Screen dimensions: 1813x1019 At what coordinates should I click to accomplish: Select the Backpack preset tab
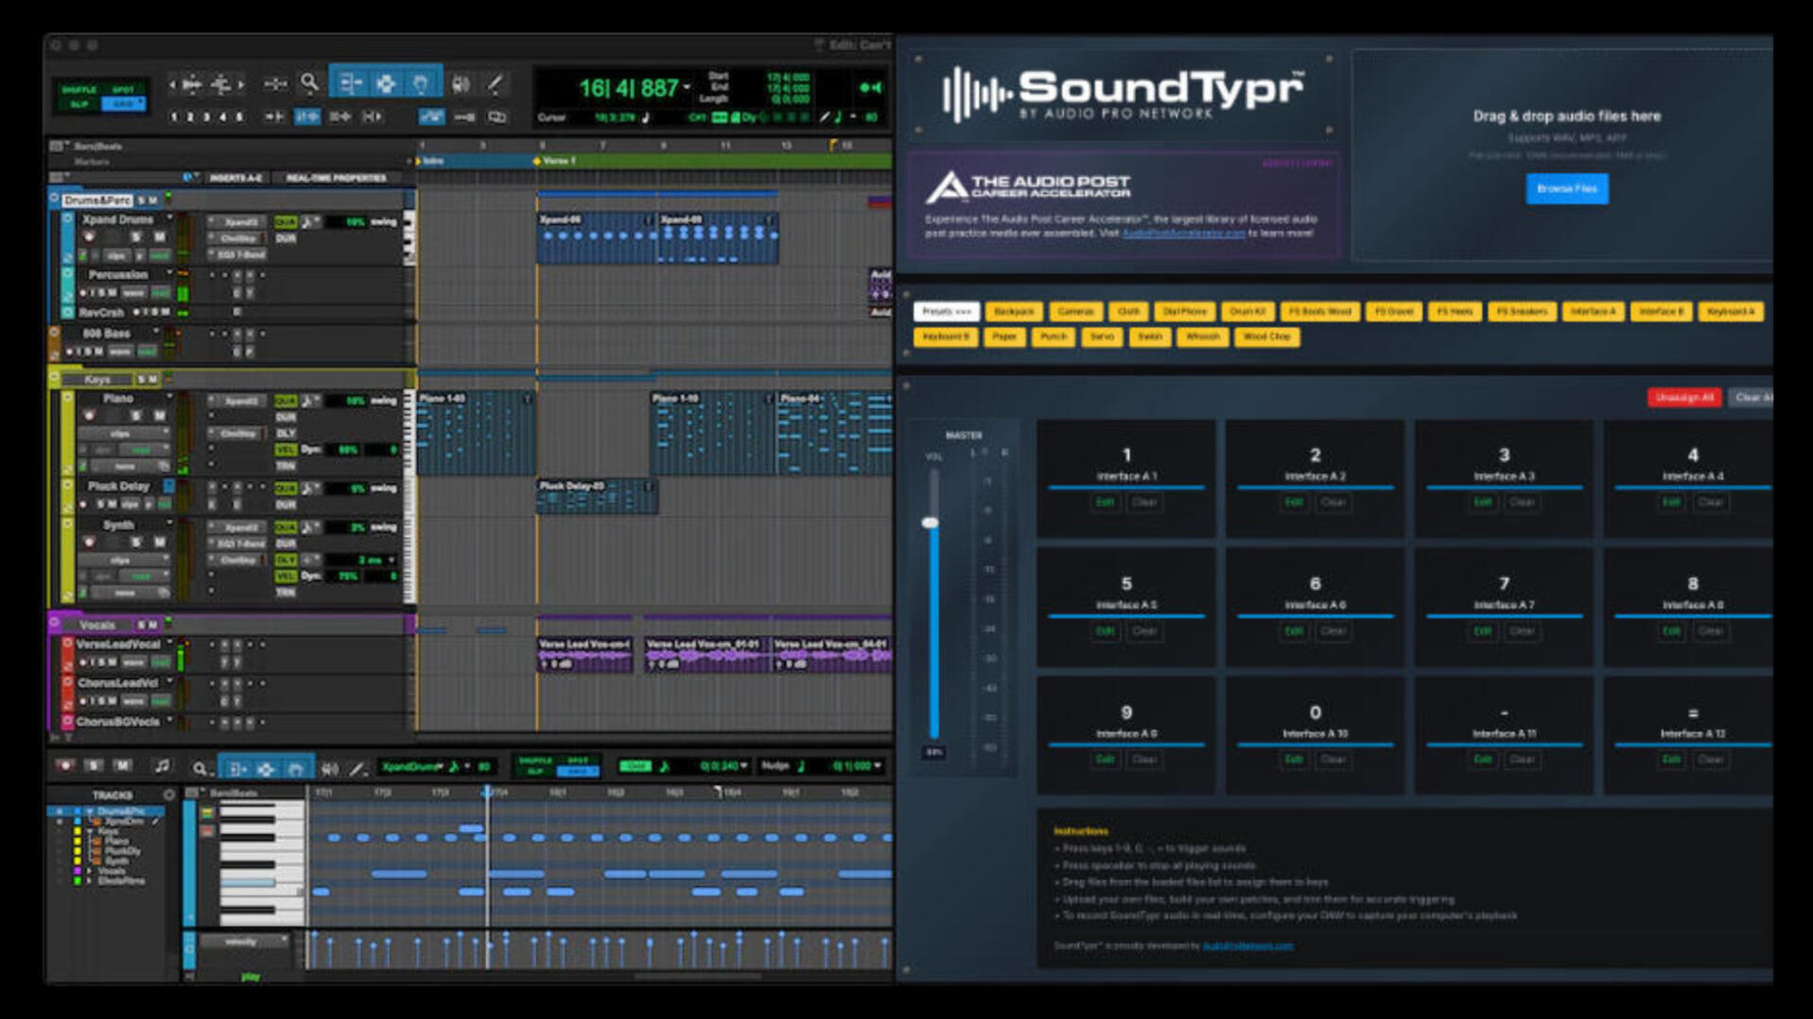(x=1013, y=312)
